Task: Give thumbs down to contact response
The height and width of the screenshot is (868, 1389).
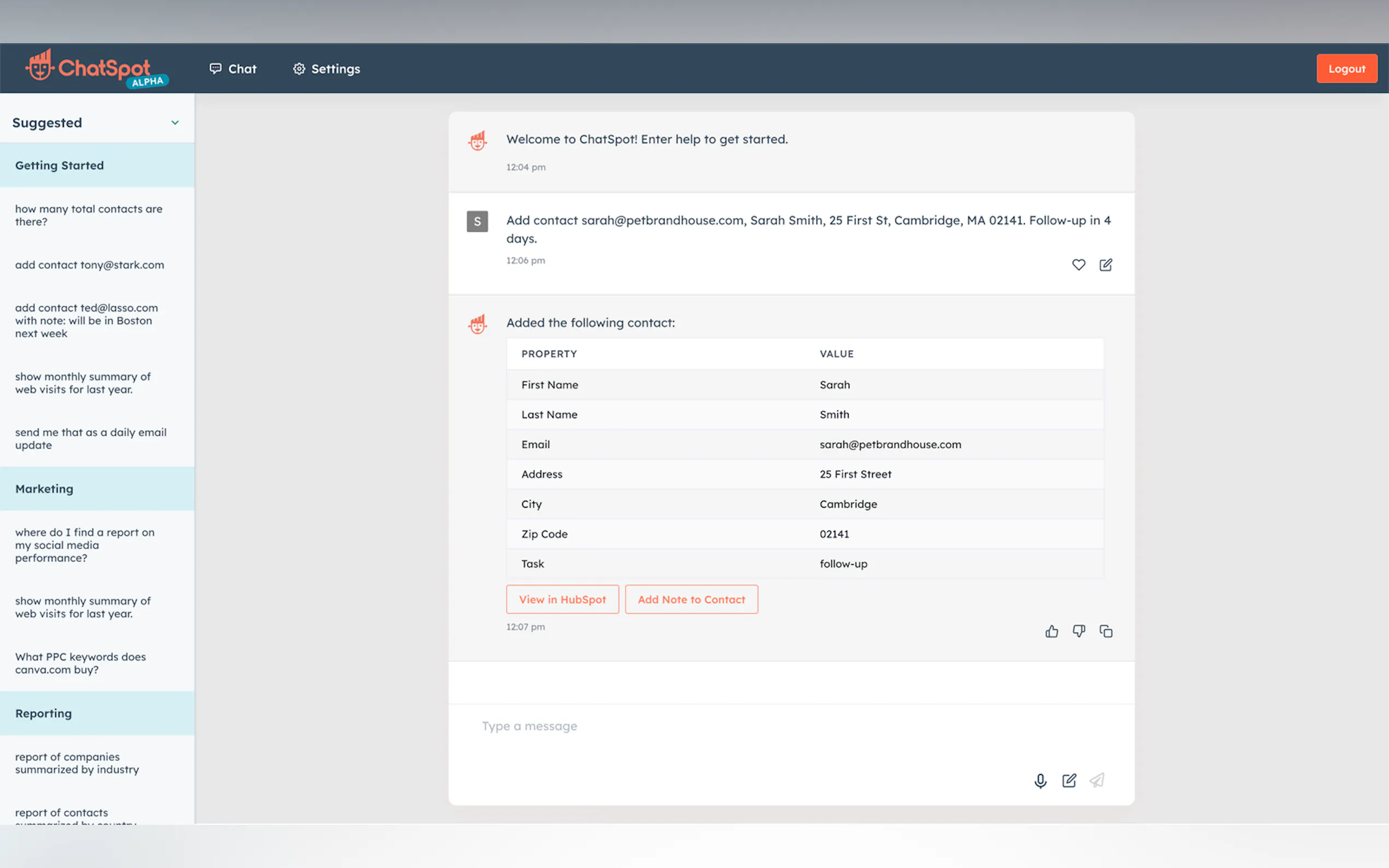Action: [1078, 631]
